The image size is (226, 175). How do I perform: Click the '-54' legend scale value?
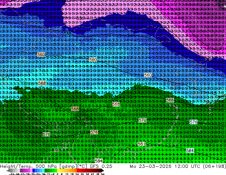tap(11, 174)
